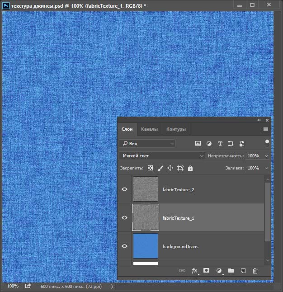Open the fx layer style menu
This screenshot has width=283, height=292.
tap(195, 270)
